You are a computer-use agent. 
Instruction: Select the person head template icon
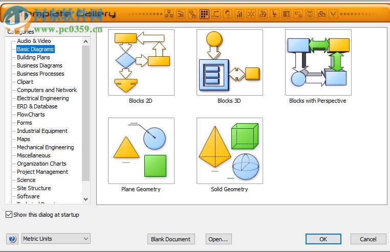tap(228, 14)
